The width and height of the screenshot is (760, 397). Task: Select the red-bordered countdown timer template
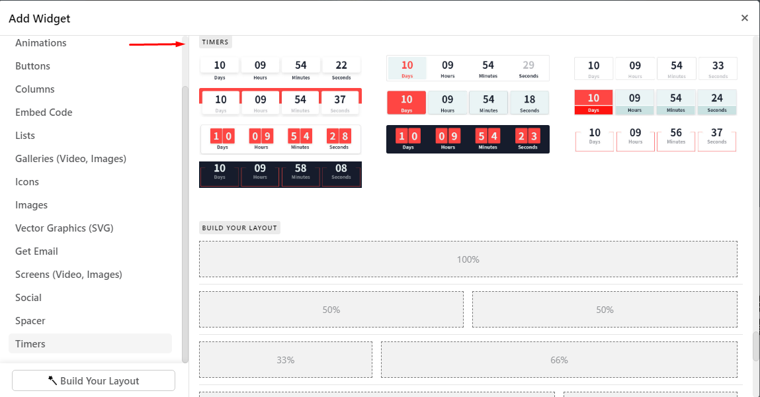280,101
